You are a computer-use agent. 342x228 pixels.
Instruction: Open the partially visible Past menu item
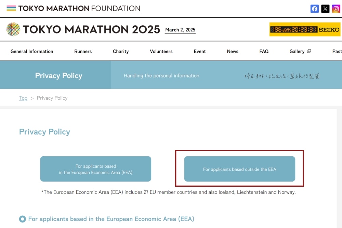(x=337, y=52)
